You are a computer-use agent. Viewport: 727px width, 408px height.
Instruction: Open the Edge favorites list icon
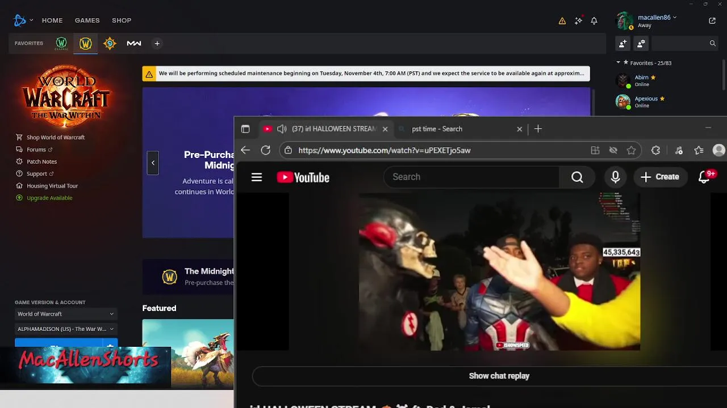point(699,150)
